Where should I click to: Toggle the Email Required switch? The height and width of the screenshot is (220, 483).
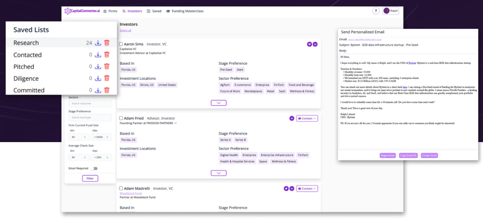[x=94, y=169]
